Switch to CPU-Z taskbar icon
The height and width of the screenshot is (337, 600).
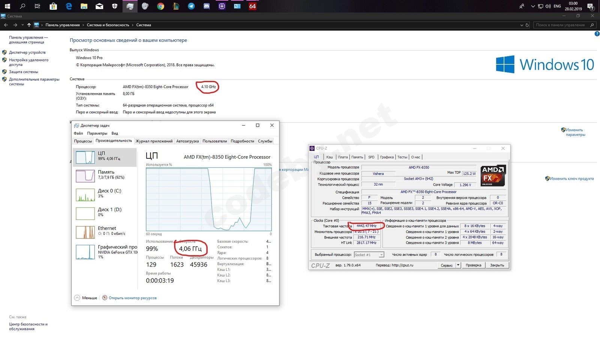point(222,6)
